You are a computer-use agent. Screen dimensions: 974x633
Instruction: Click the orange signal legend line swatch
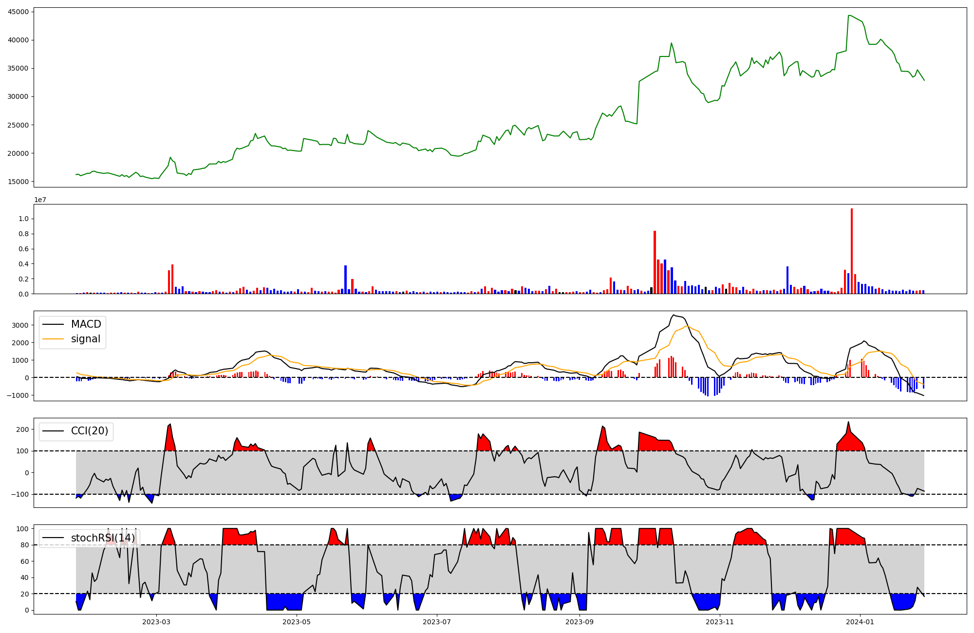click(x=53, y=339)
